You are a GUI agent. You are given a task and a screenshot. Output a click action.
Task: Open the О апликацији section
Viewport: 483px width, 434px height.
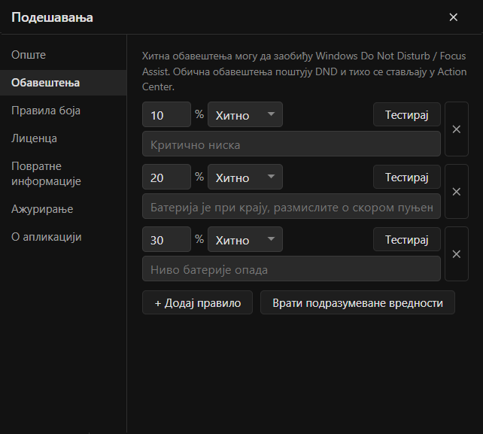[63, 237]
